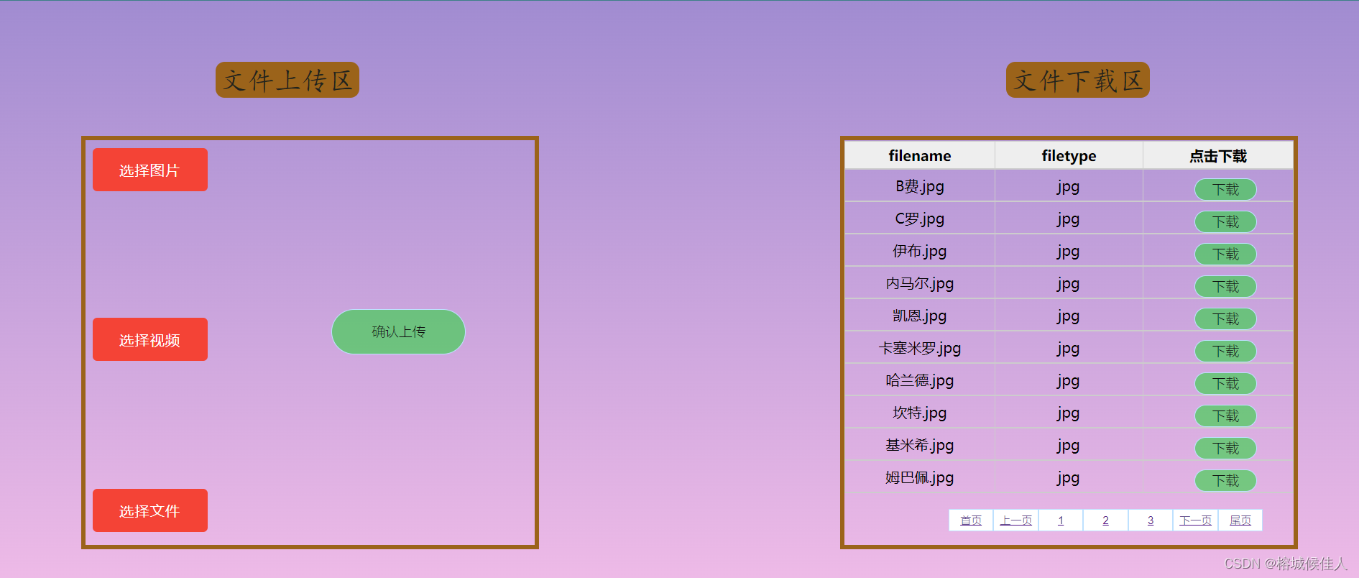Click the filename column header
1359x578 pixels.
(920, 155)
